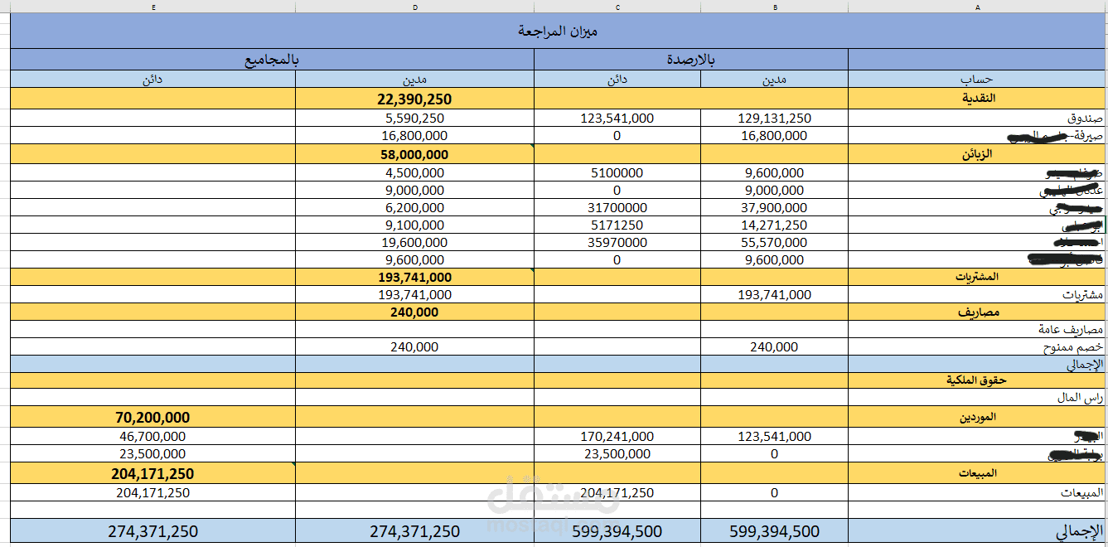This screenshot has height=547, width=1108.
Task: Select the cell with 4,500,000
Action: pyautogui.click(x=414, y=173)
